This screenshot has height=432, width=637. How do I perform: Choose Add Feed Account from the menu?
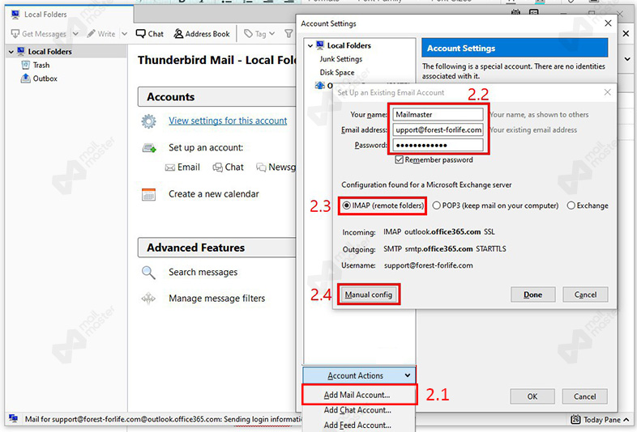pyautogui.click(x=357, y=425)
